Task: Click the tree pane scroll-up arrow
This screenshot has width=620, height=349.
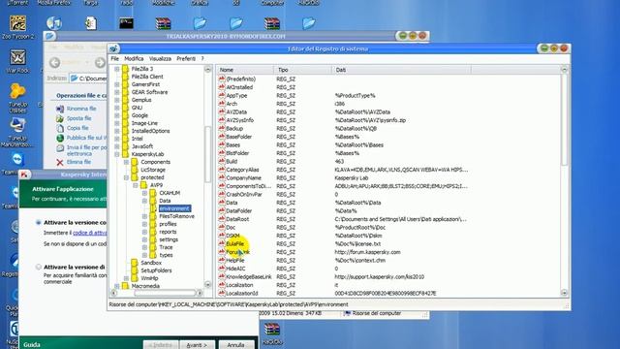Action: (208, 69)
